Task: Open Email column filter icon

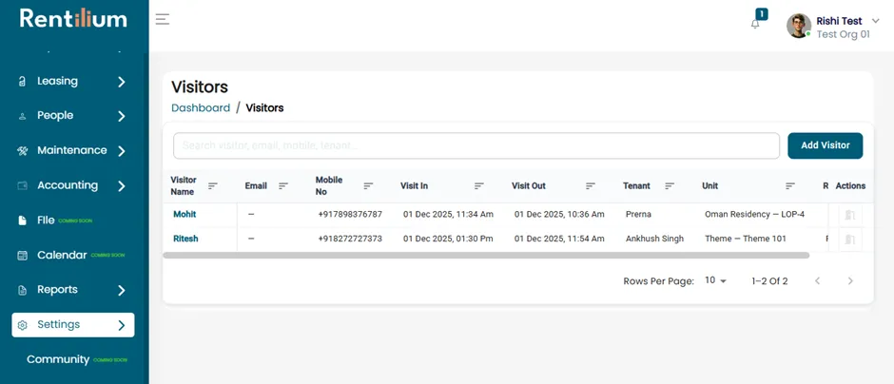Action: point(283,185)
